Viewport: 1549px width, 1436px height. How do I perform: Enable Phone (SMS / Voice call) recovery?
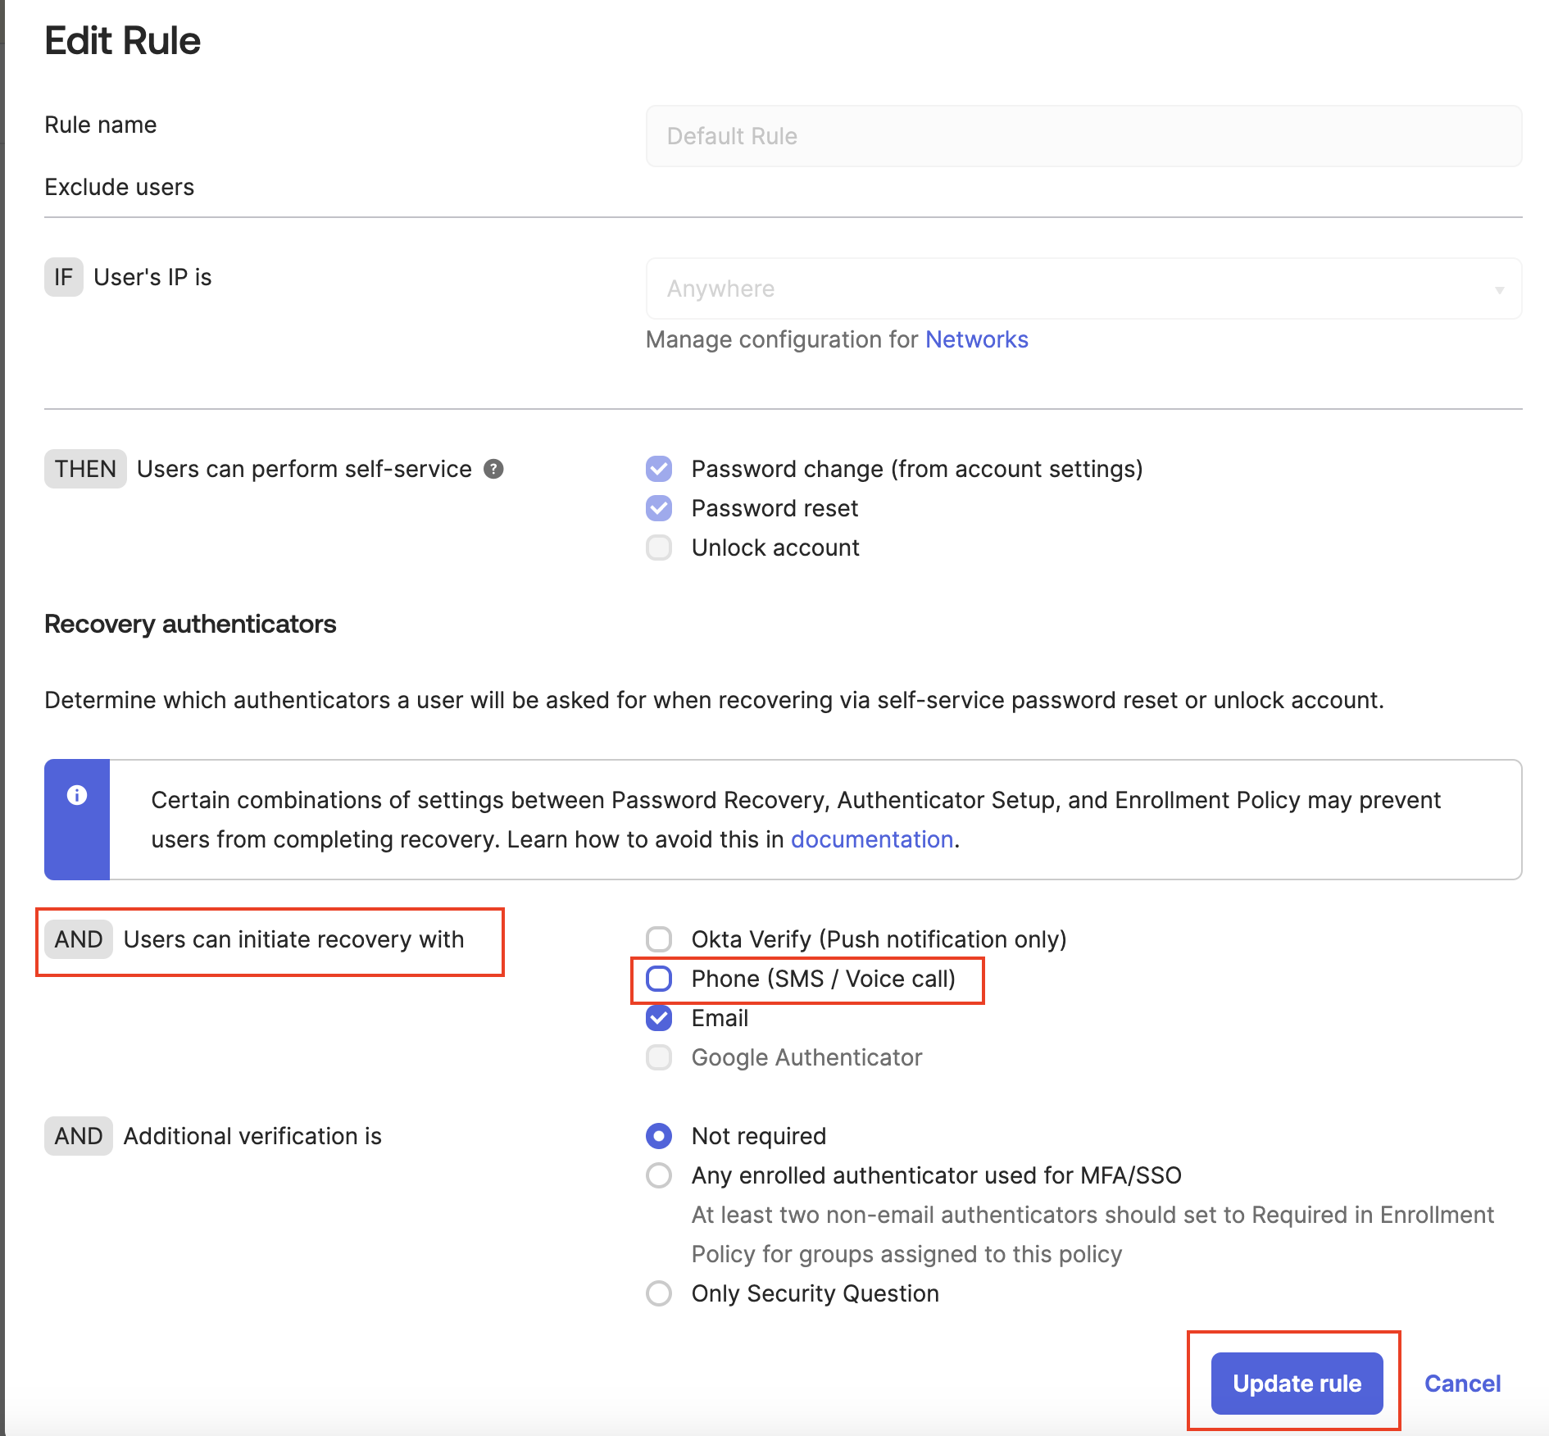(659, 979)
